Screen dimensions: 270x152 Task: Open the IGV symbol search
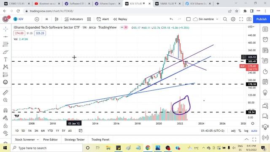[19, 19]
